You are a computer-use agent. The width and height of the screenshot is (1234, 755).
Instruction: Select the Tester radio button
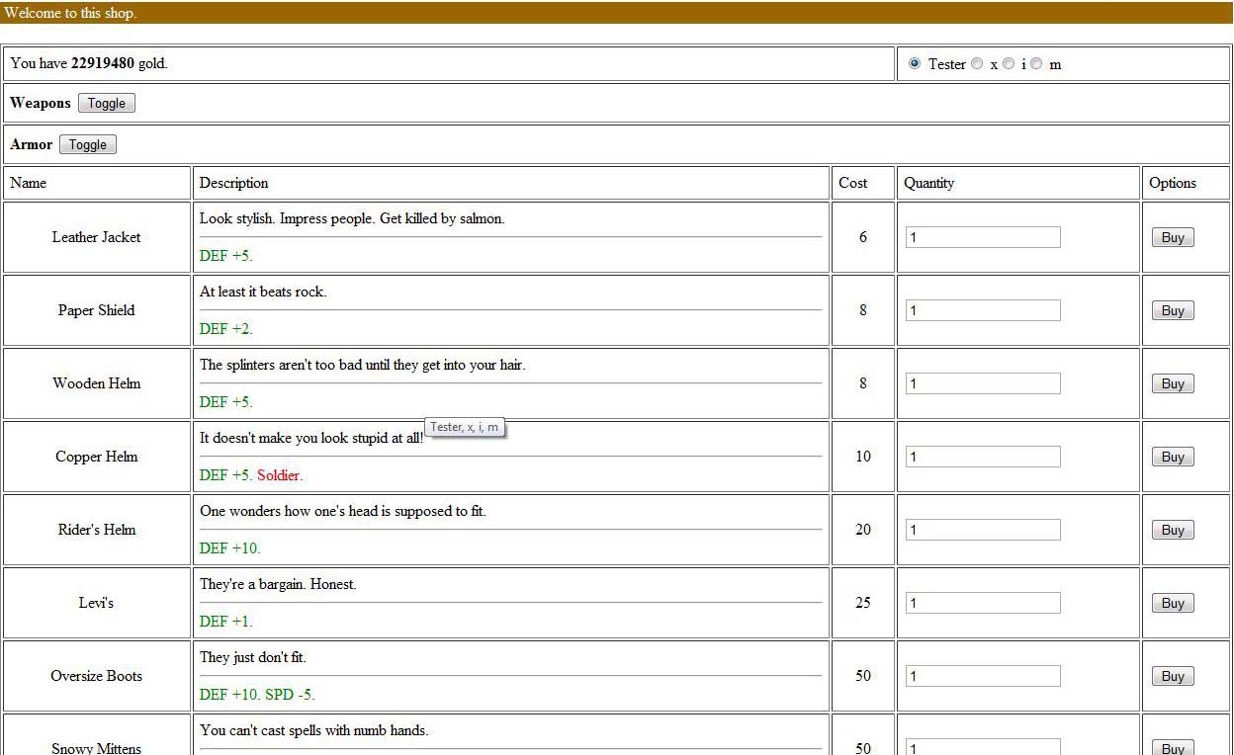tap(915, 64)
